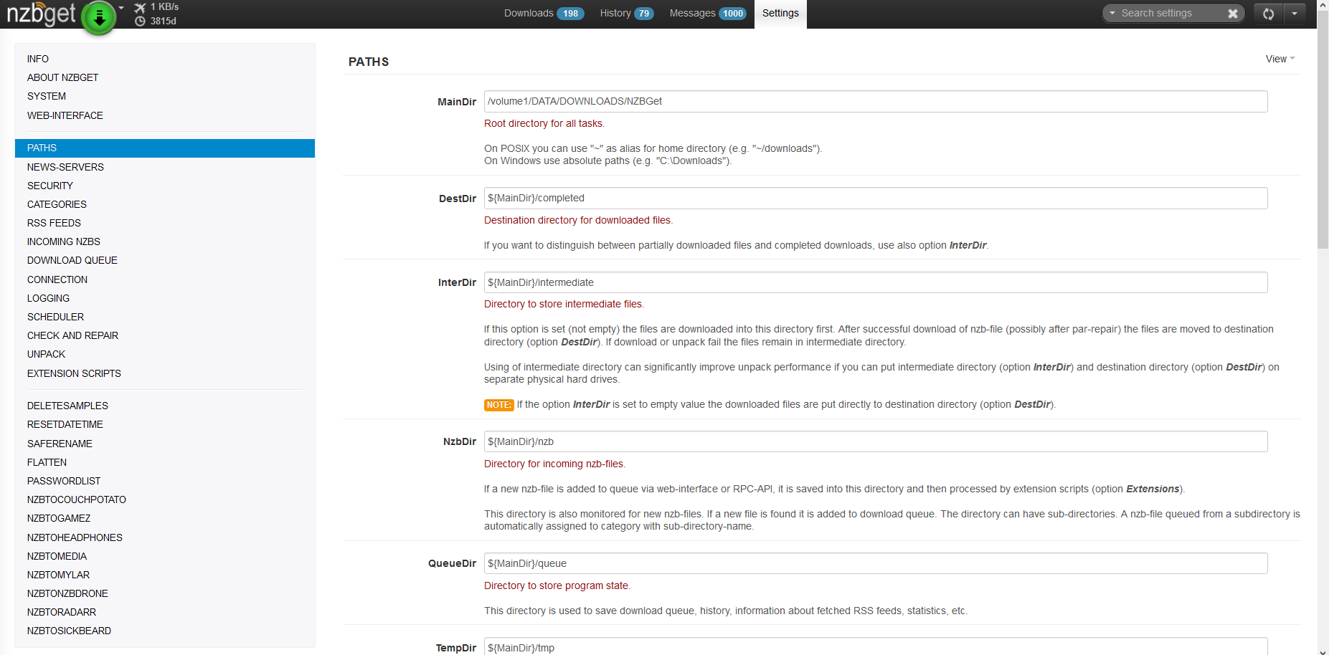Open ABOUT NZBGET section
Image resolution: width=1329 pixels, height=655 pixels.
point(165,77)
